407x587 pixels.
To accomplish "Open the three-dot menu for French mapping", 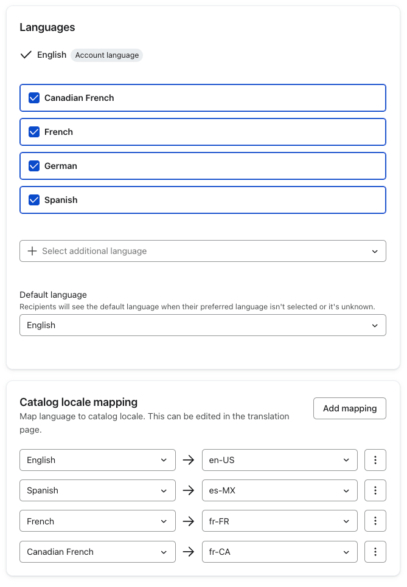I will click(375, 521).
